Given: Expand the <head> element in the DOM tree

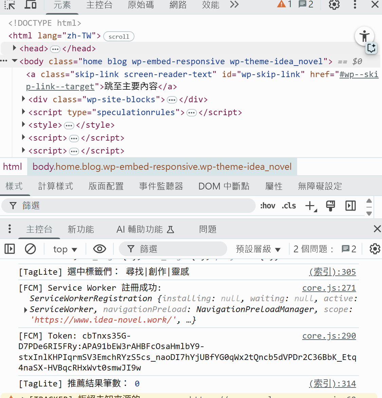Looking at the screenshot, I should pos(14,48).
